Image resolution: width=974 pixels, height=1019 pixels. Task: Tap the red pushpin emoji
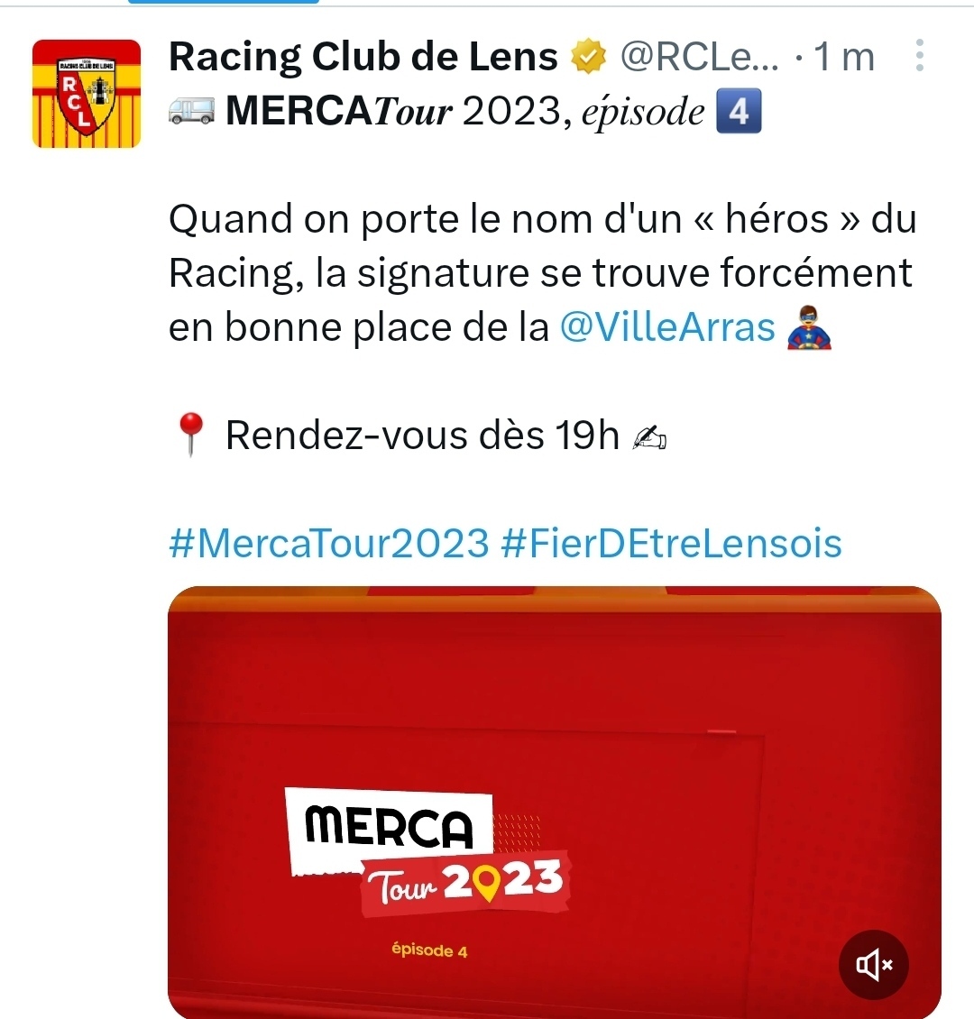coord(191,434)
